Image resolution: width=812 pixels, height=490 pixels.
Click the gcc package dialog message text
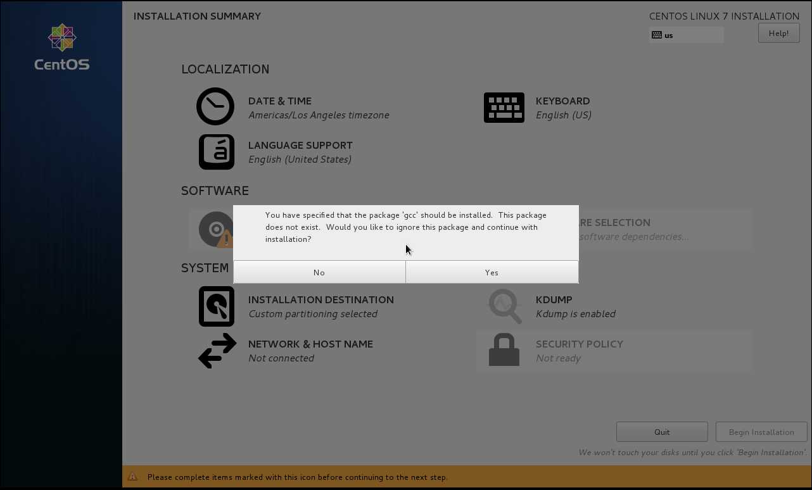[405, 227]
